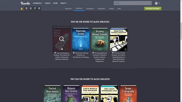Click 'Pay $8 or more to also unlock' heading
The height and width of the screenshot is (102, 182).
90,22
